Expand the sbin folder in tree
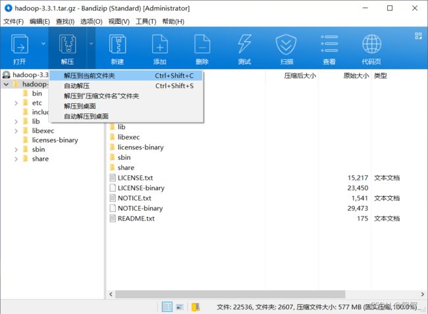The height and width of the screenshot is (314, 428). point(16,149)
